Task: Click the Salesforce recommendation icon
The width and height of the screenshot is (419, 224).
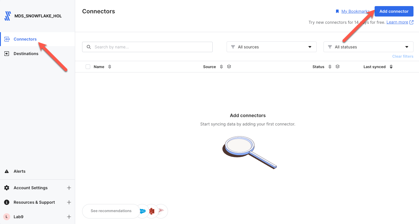Action: [142, 211]
